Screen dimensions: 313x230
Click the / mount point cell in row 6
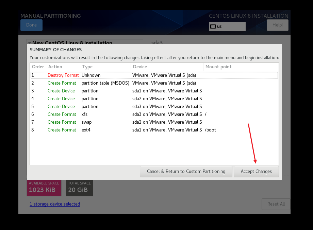point(205,114)
